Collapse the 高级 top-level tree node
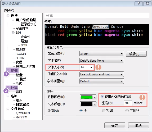Screen dimensions: 152x132 click(8, 96)
